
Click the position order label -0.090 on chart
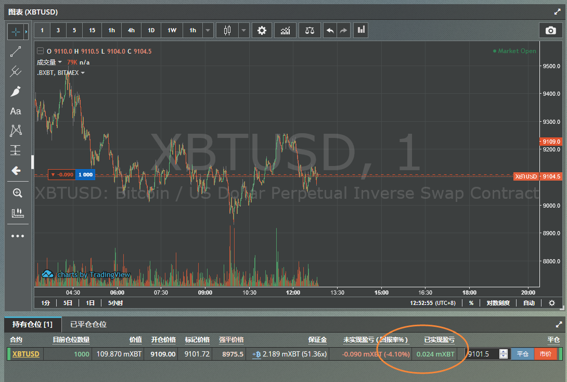[62, 175]
